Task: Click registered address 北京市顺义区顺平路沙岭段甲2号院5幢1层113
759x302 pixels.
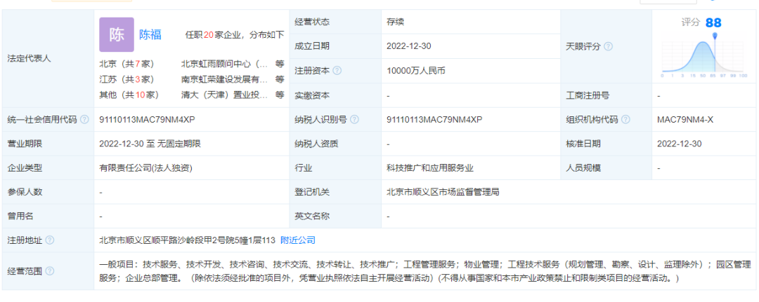Action: 188,240
